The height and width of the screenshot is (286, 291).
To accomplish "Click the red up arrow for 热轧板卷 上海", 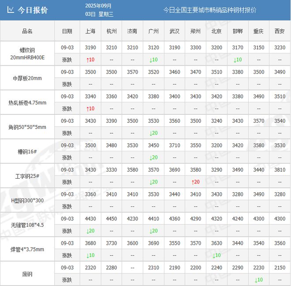I will coord(87,108).
